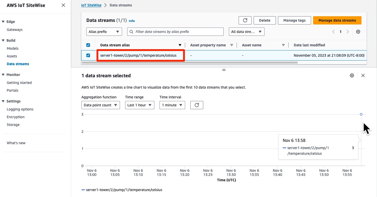Refresh the line chart
The width and height of the screenshot is (377, 197).
(x=197, y=105)
